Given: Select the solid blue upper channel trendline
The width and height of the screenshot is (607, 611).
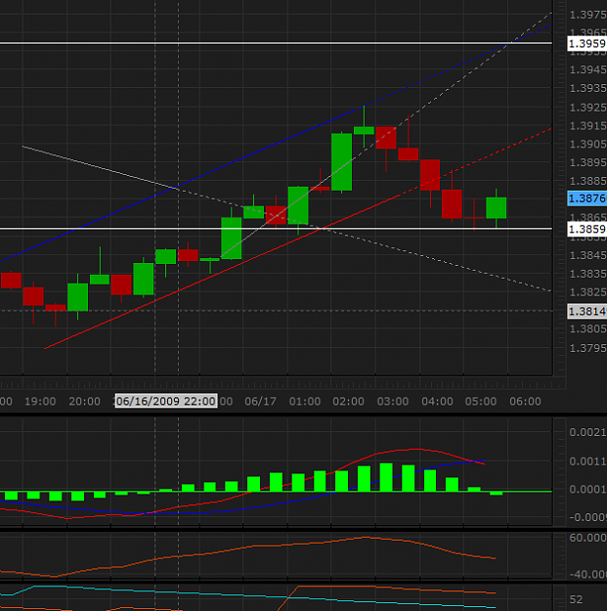Looking at the screenshot, I should (179, 186).
